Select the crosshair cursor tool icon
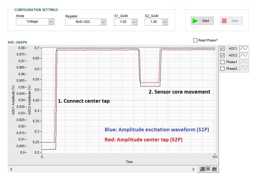255x181 pixels. coord(208,169)
